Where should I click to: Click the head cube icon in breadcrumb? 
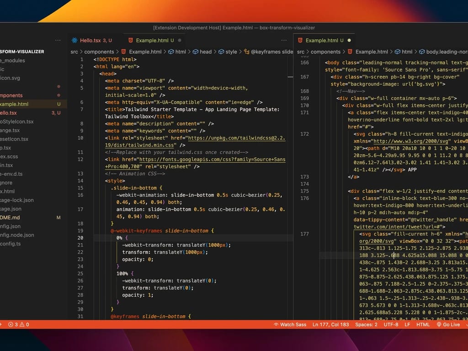[x=196, y=52]
